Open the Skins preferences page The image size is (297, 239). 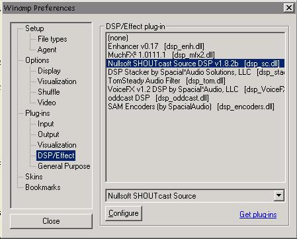tap(34, 177)
